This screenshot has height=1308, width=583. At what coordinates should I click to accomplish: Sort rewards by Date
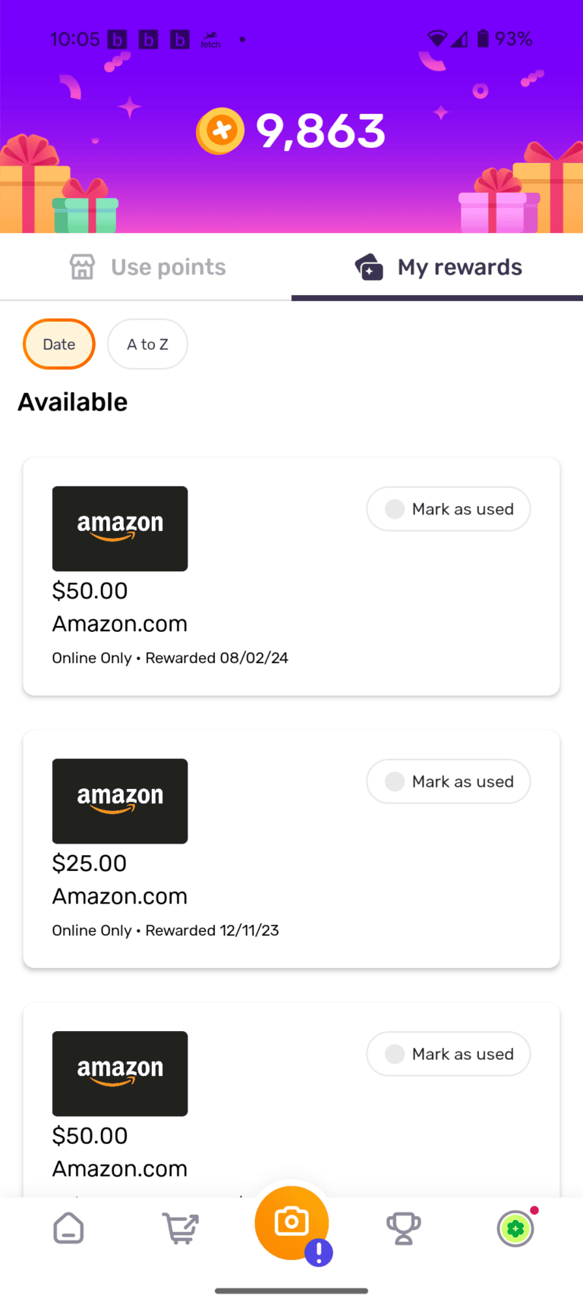pyautogui.click(x=59, y=344)
